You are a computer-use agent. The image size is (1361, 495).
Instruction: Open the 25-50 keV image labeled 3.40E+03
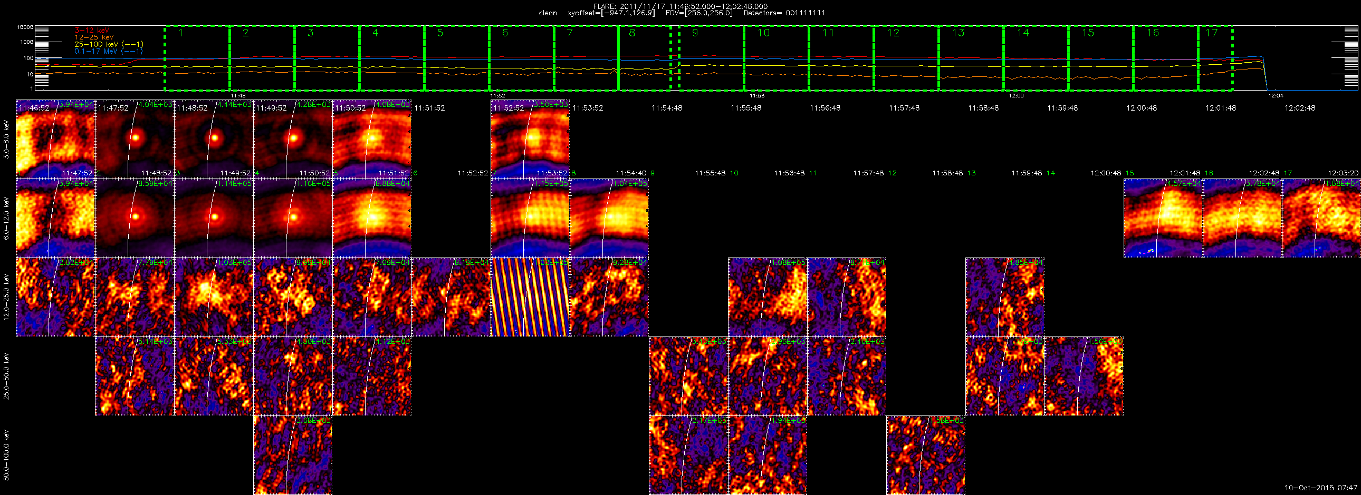[x=688, y=376]
